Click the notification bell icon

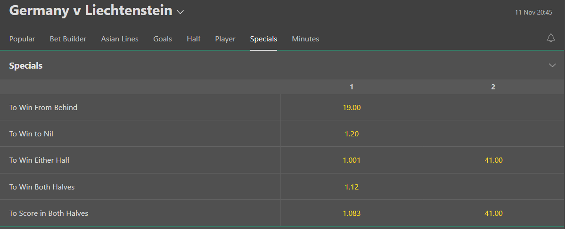551,38
